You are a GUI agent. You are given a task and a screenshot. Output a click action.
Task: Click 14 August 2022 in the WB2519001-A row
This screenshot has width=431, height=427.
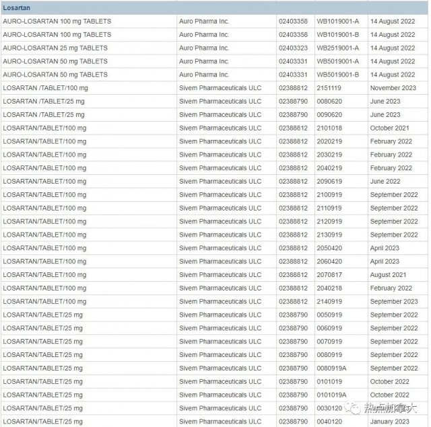point(393,48)
